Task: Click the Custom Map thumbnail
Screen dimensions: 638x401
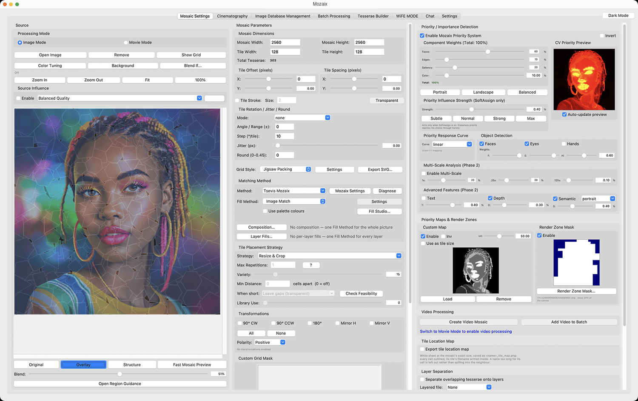Action: tap(476, 270)
